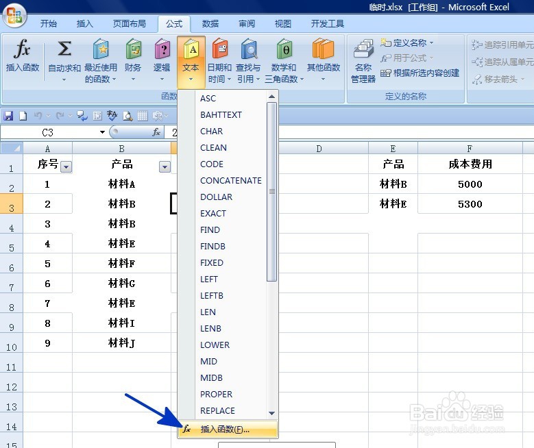534x448 pixels.
Task: Switch to the 数据 (Data) tab
Action: tap(210, 23)
